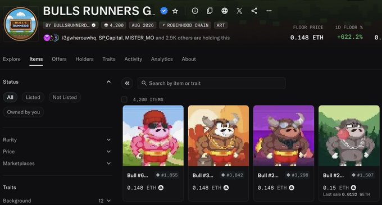
Task: Click the rarity rank #1,855 badge
Action: tap(167, 175)
